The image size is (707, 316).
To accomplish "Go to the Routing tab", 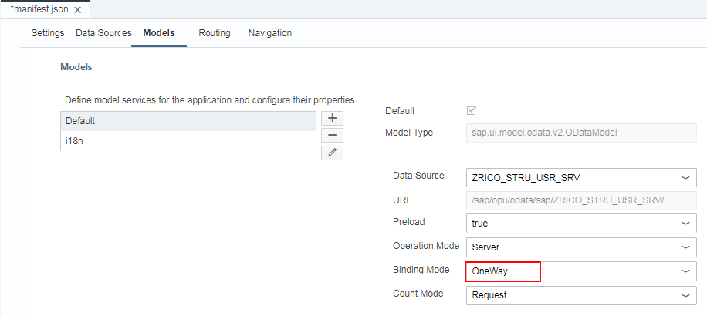I will tap(215, 33).
